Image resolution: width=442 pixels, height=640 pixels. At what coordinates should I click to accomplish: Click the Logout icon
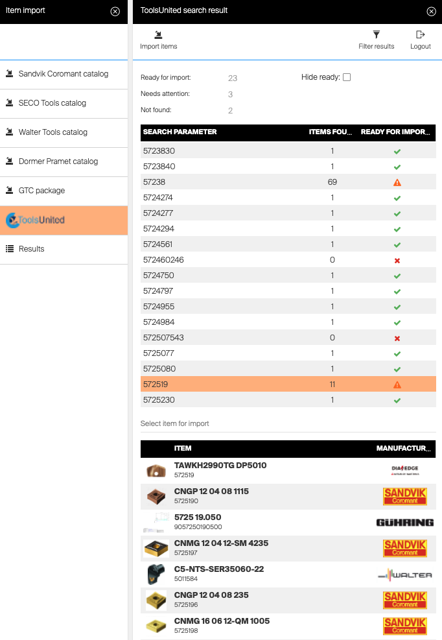pyautogui.click(x=421, y=35)
